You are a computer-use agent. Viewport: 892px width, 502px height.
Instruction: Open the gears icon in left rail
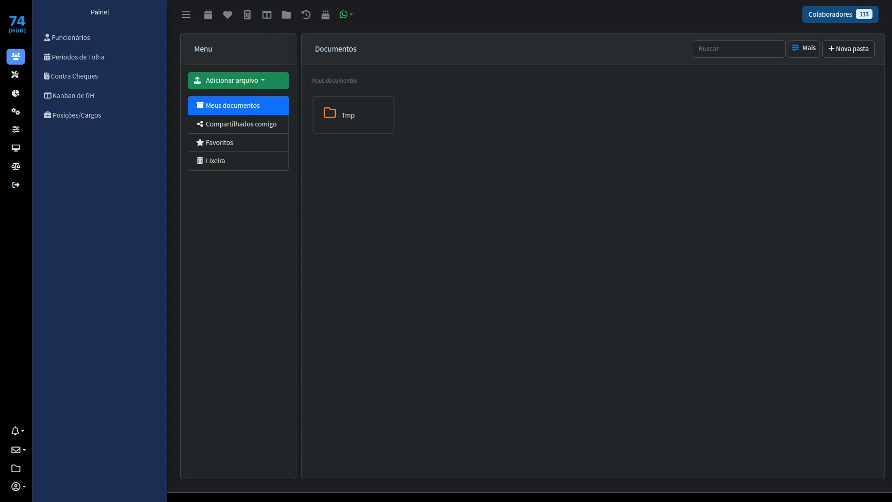15,111
